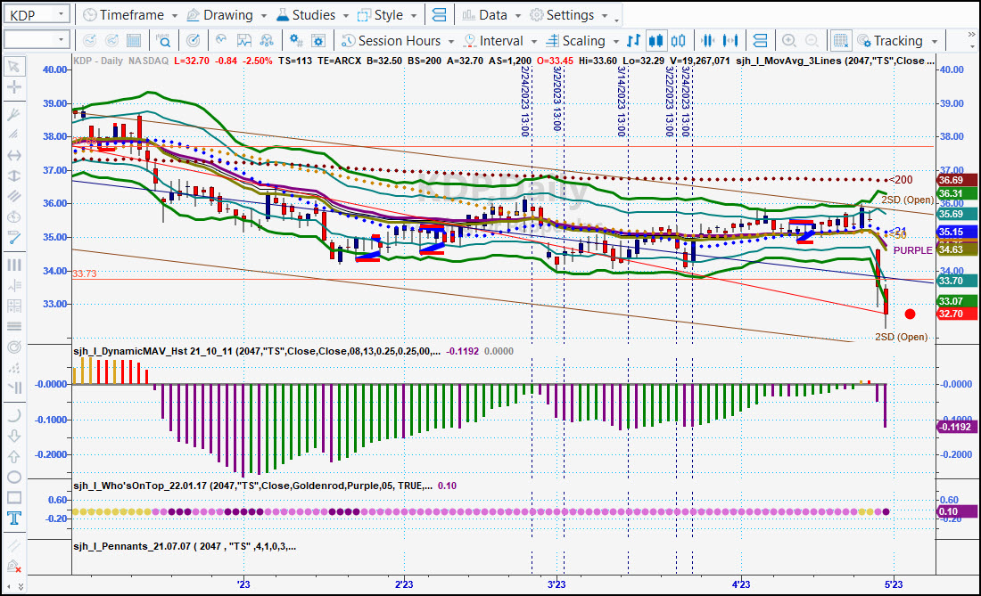Increase the bar spacing
This screenshot has width=981, height=596.
click(730, 41)
